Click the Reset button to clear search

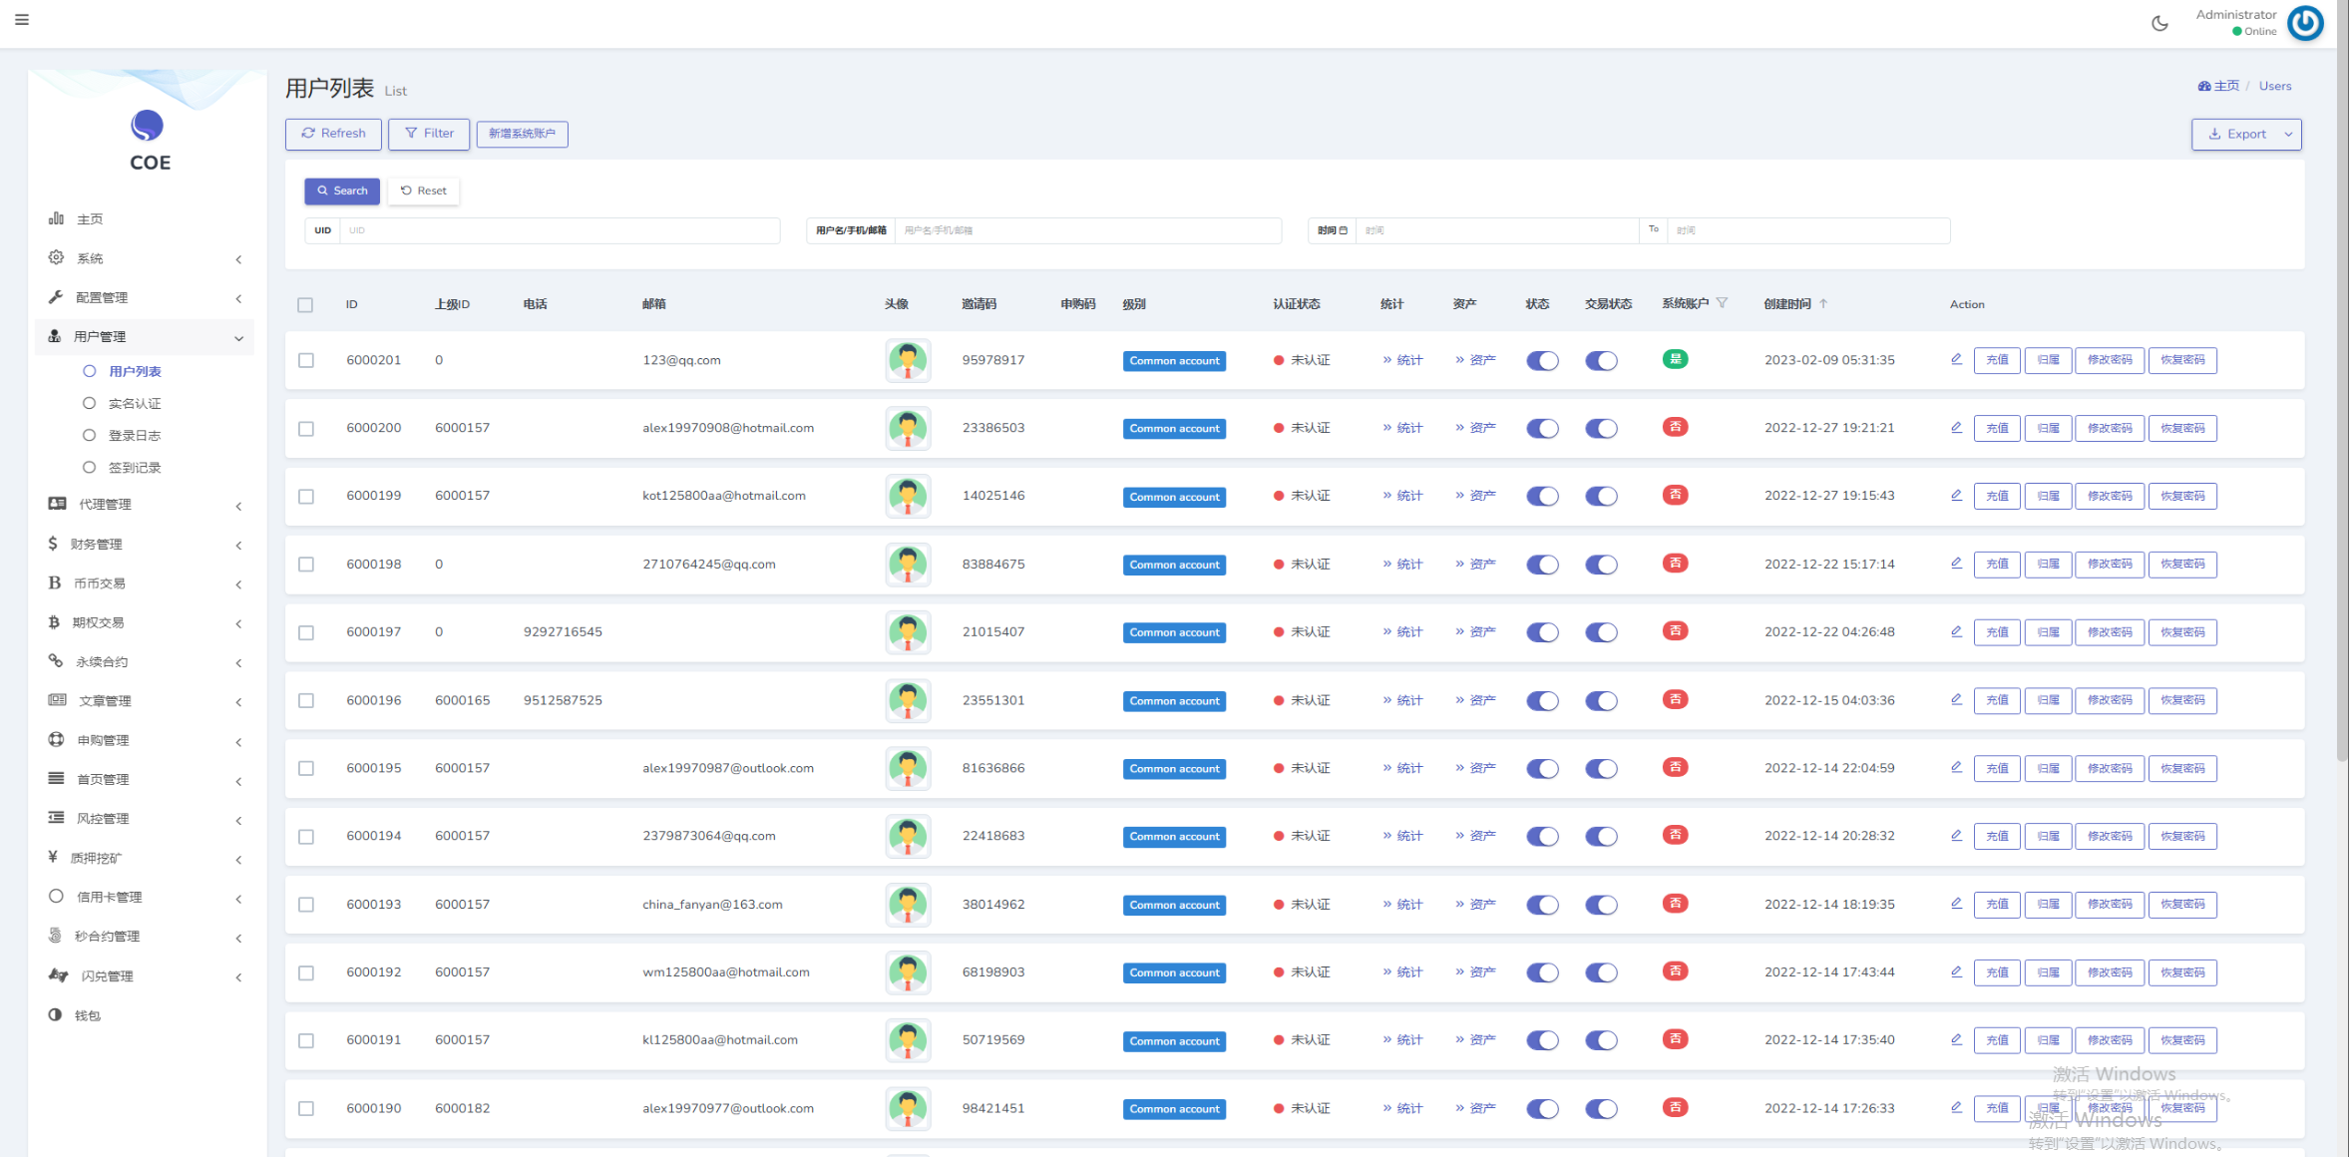point(424,191)
